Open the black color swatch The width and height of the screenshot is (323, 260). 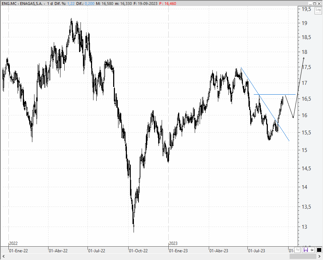point(319,250)
